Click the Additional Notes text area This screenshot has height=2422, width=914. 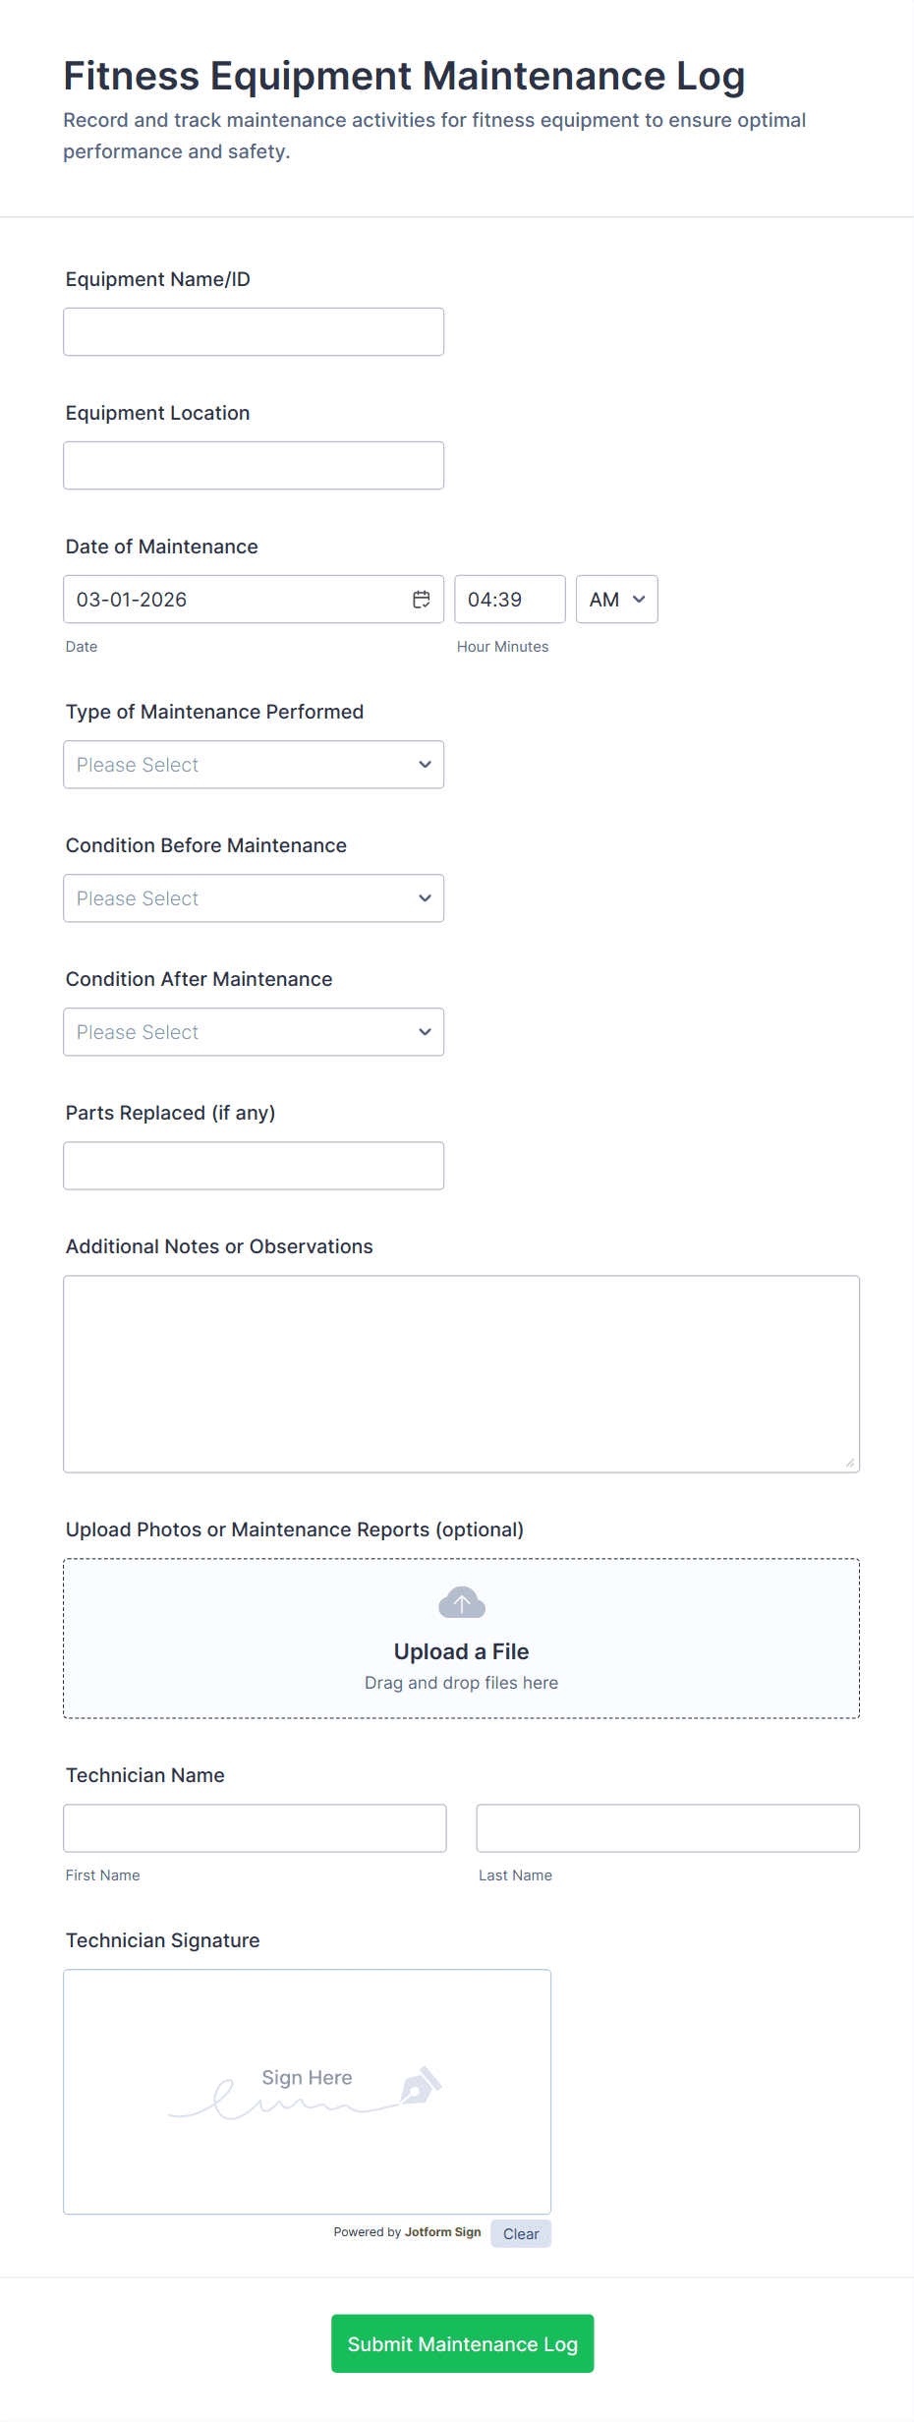tap(461, 1374)
